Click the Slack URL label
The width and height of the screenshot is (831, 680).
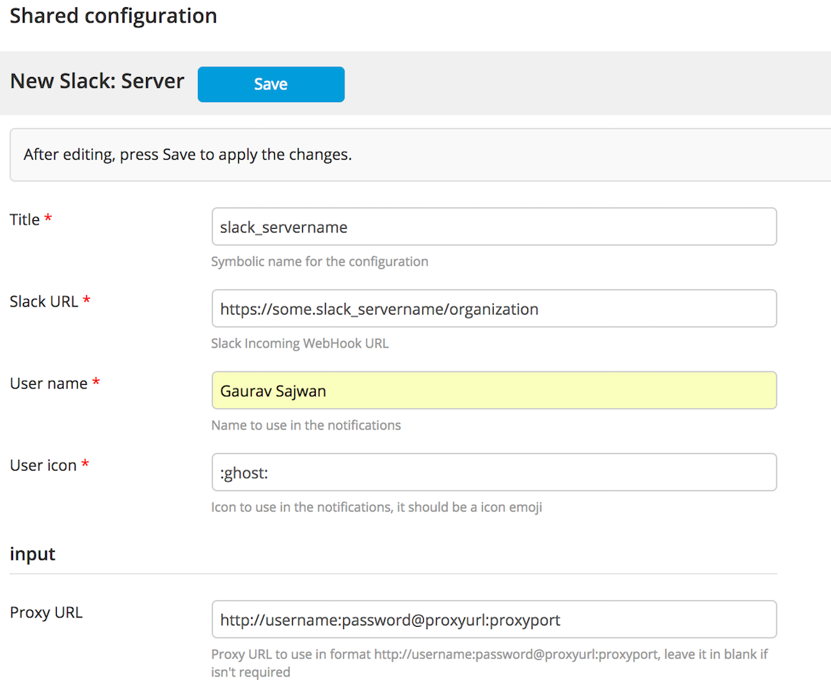point(44,302)
